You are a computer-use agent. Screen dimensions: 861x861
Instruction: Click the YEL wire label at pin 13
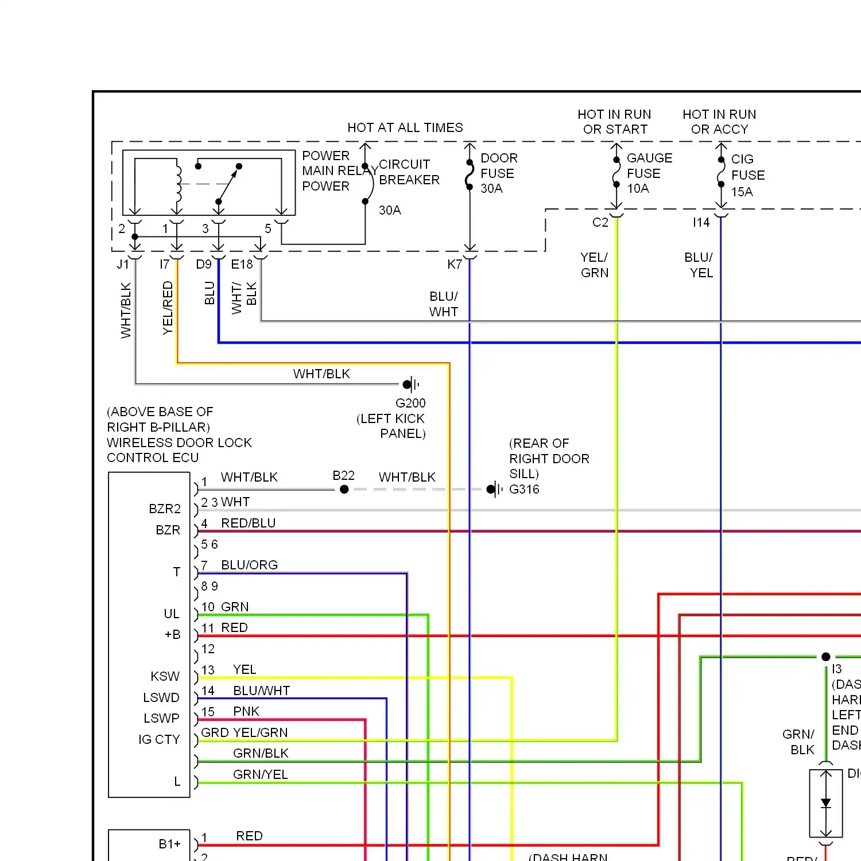click(245, 670)
